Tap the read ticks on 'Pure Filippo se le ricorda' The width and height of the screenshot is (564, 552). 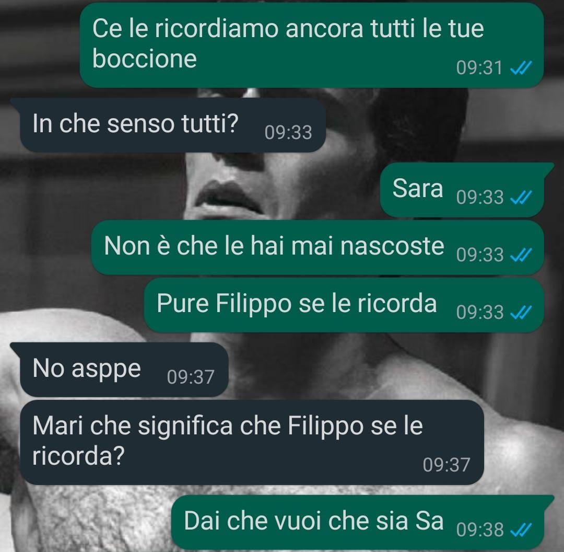[521, 312]
